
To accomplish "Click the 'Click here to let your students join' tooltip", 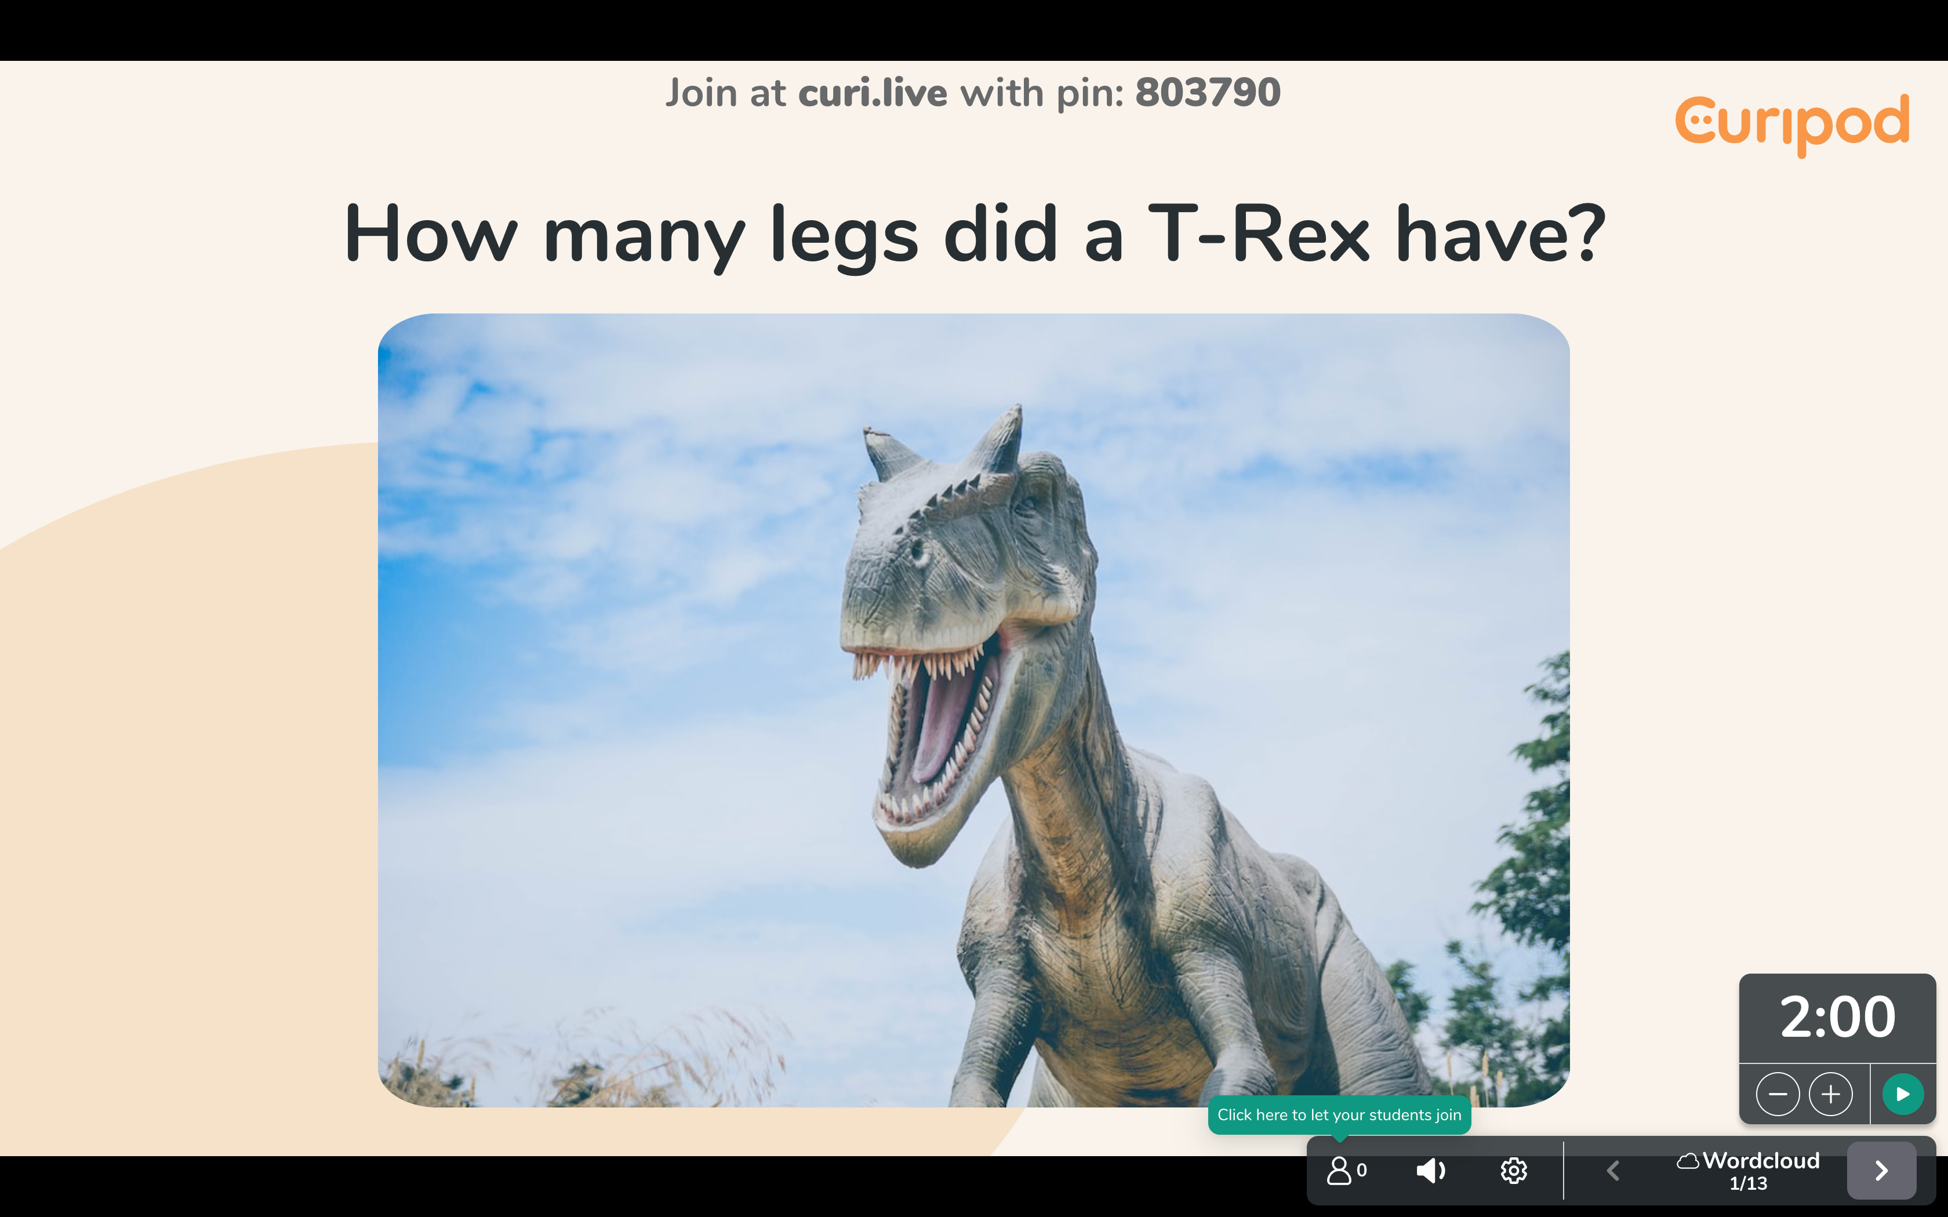I will pyautogui.click(x=1339, y=1115).
